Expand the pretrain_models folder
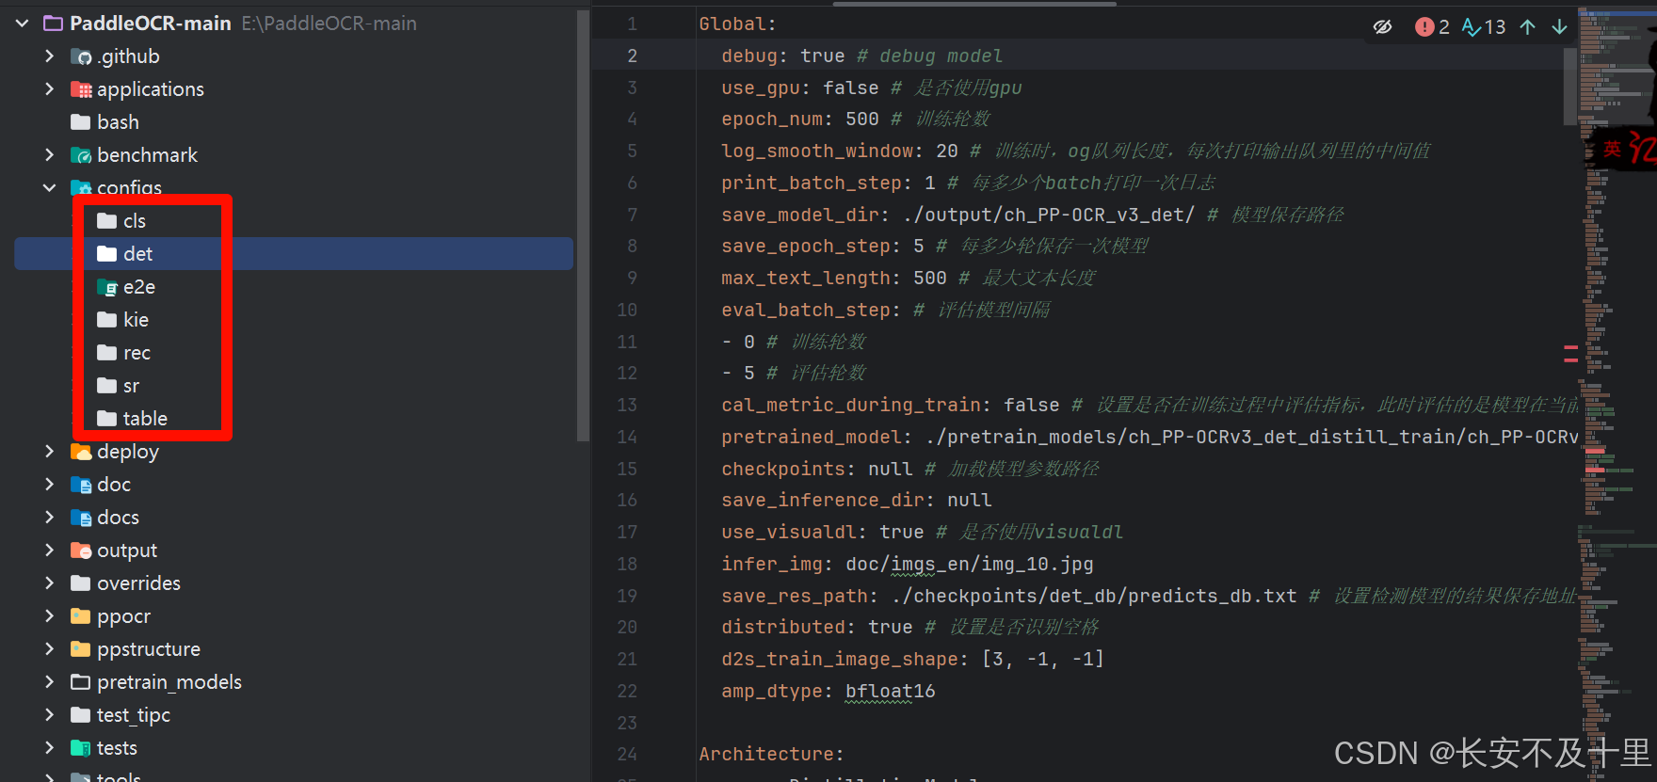Screen dimensions: 1657x782 click(x=49, y=682)
